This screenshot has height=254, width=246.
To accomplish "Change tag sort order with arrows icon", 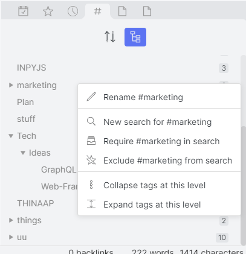I will (110, 37).
